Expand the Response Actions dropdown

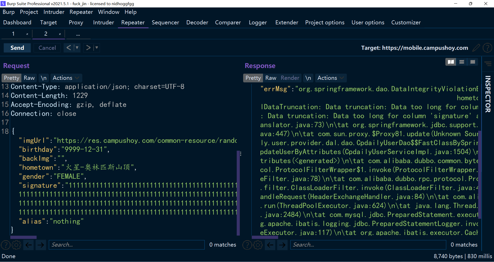pos(331,78)
